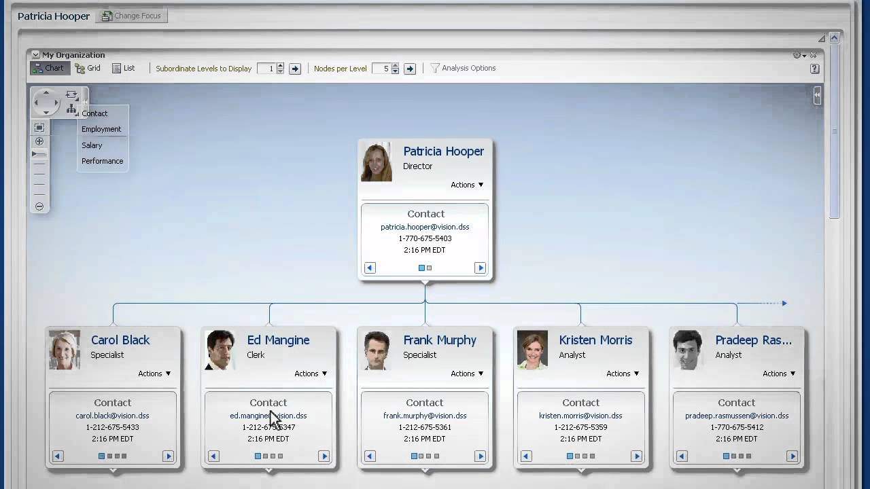Expand subordinates below Carol Black's card

coord(113,470)
